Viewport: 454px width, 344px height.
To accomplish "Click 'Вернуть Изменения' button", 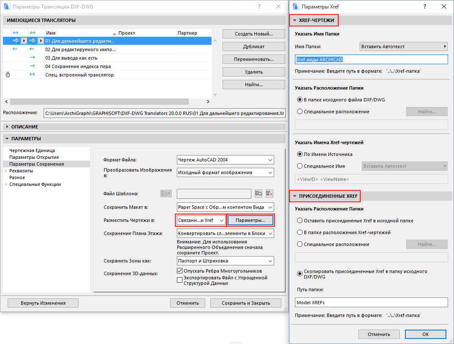I will tap(43, 303).
